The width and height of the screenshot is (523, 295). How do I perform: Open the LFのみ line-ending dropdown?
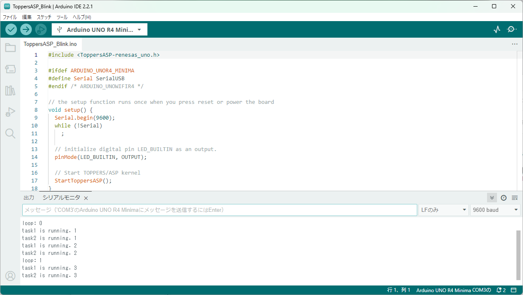pyautogui.click(x=443, y=210)
